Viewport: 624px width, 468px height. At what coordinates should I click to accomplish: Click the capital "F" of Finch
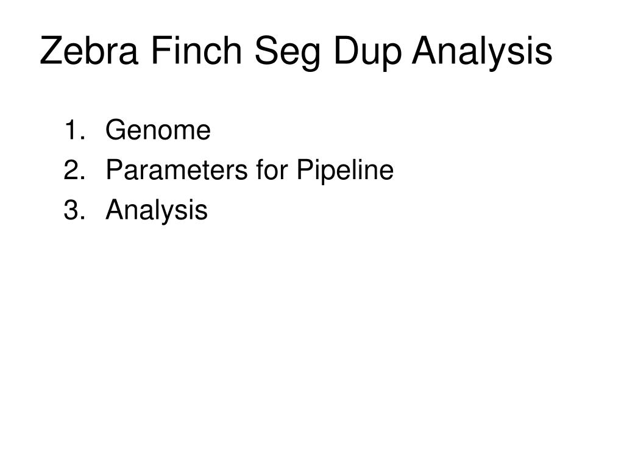pos(161,50)
